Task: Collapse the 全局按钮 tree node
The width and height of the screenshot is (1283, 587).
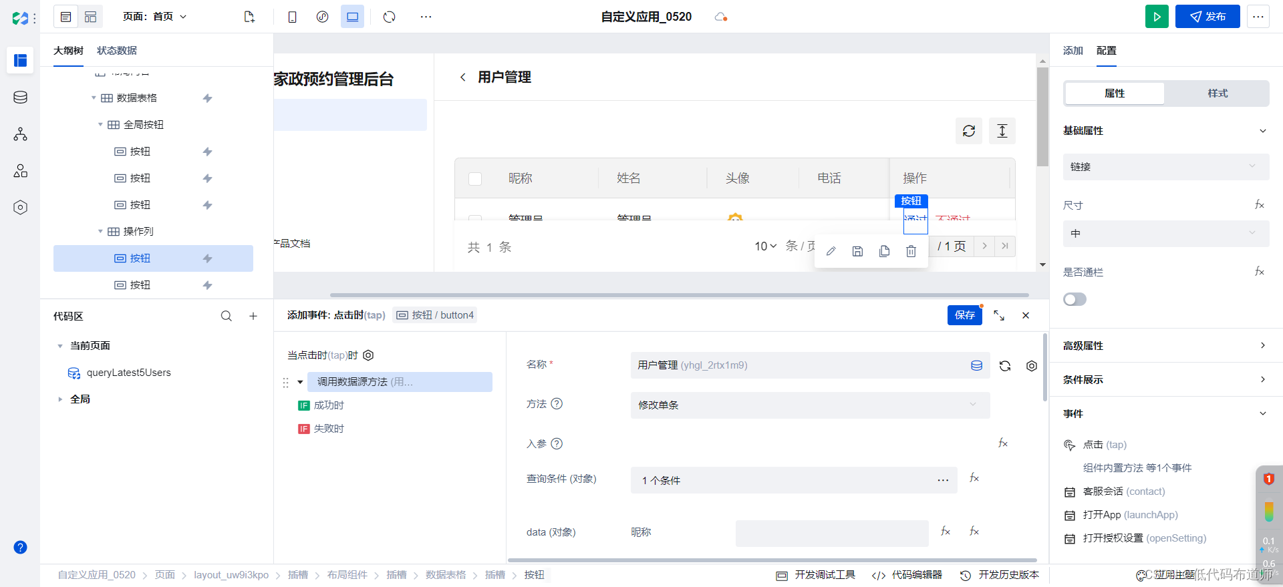Action: click(100, 125)
